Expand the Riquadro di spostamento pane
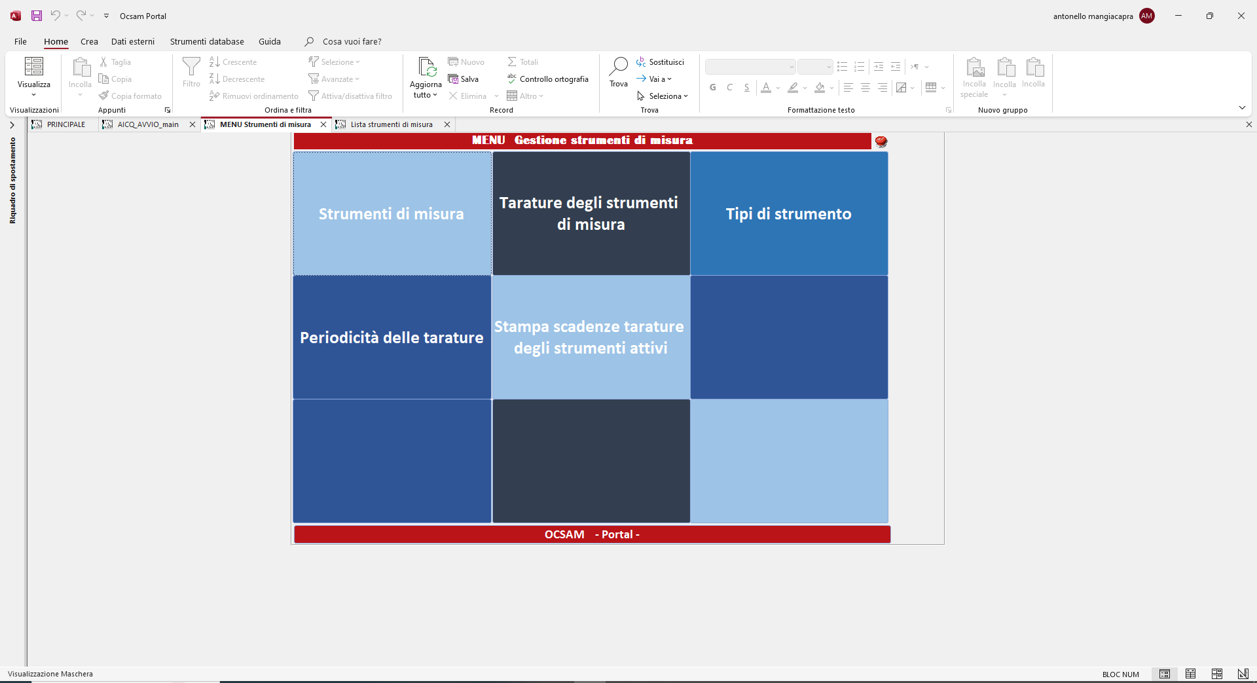This screenshot has height=683, width=1257. coord(12,124)
